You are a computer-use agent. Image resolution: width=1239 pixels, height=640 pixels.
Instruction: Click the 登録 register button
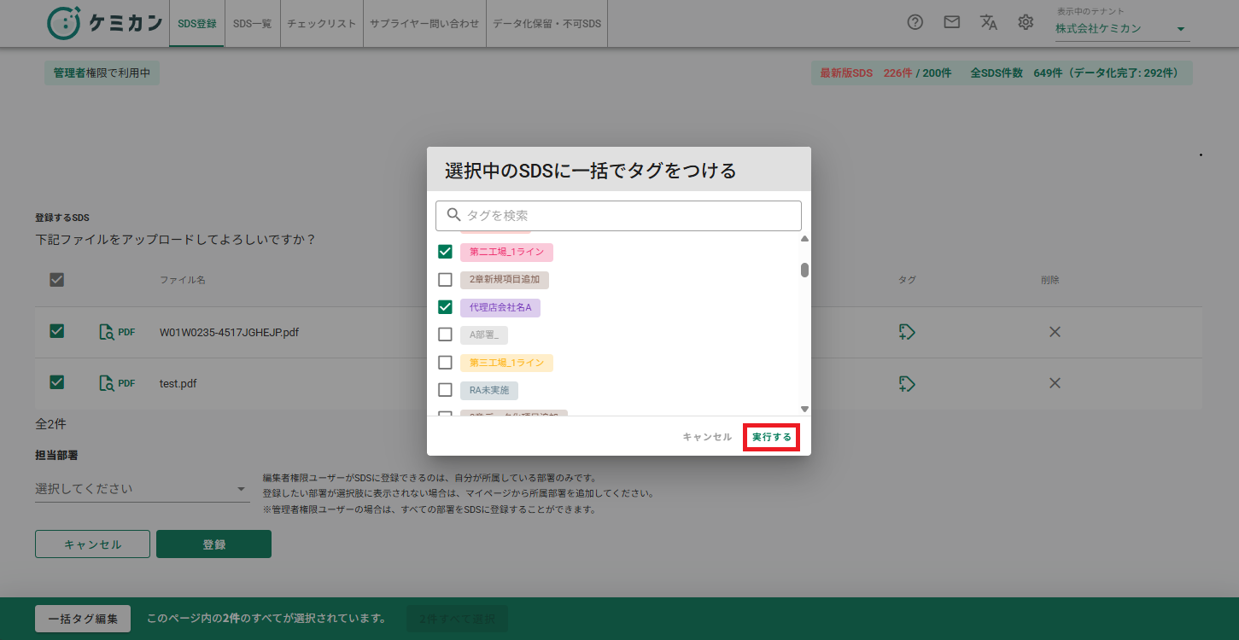(x=213, y=544)
